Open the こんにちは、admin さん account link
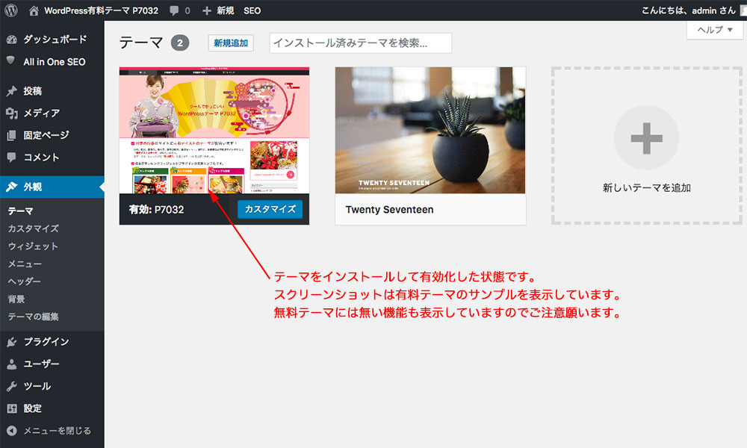747x448 pixels. pos(689,10)
